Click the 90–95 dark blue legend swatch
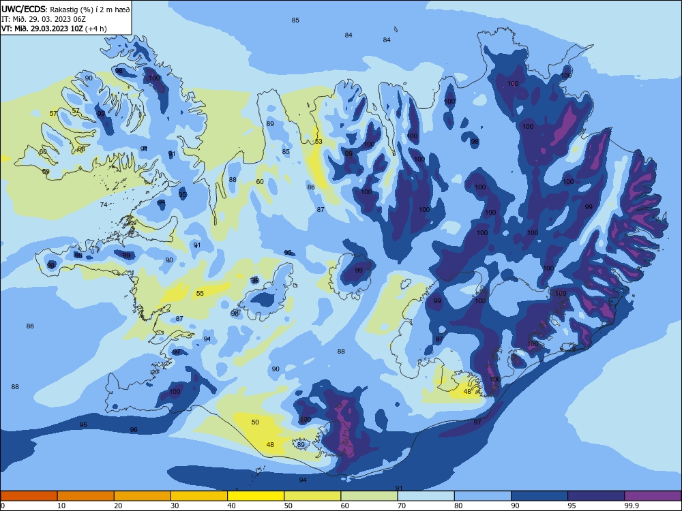The width and height of the screenshot is (682, 511). pyautogui.click(x=539, y=496)
